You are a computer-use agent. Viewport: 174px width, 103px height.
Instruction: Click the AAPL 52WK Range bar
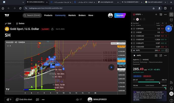coord(150,88)
